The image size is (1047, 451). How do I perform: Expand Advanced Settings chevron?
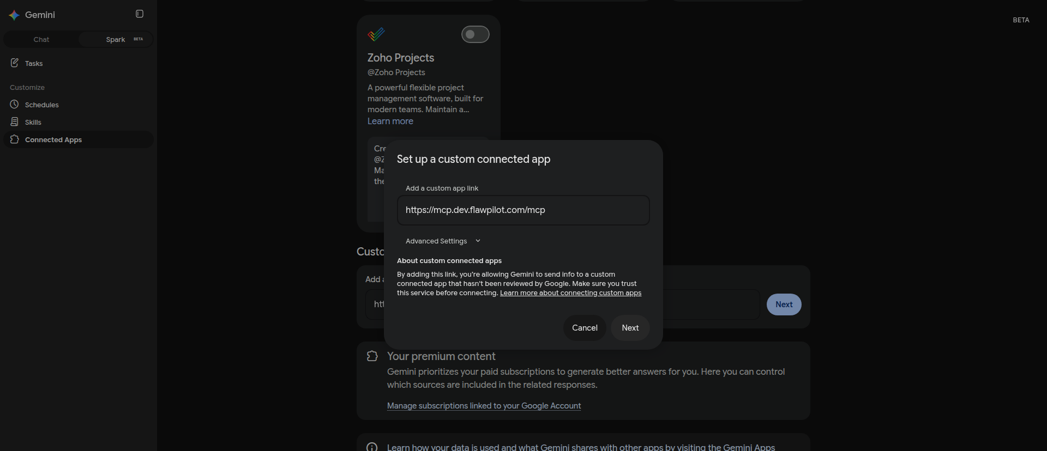pyautogui.click(x=478, y=241)
